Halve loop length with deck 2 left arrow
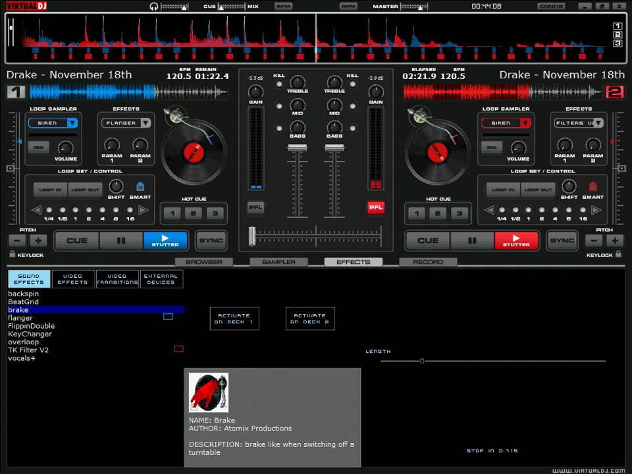 point(489,210)
